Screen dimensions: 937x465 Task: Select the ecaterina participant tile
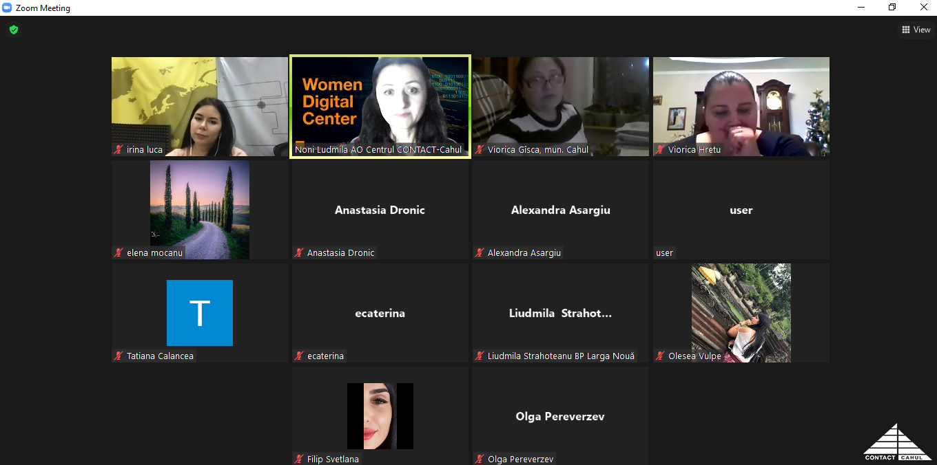click(x=380, y=313)
